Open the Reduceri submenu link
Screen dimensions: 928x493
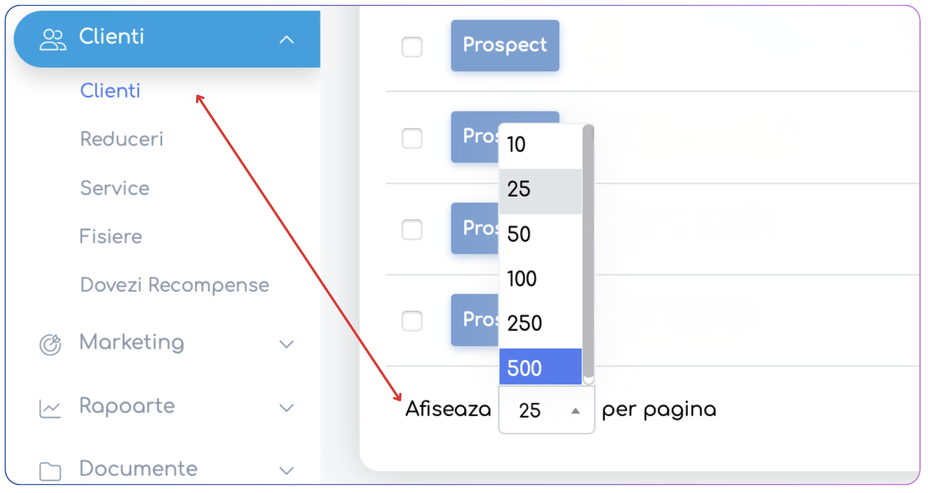(122, 139)
